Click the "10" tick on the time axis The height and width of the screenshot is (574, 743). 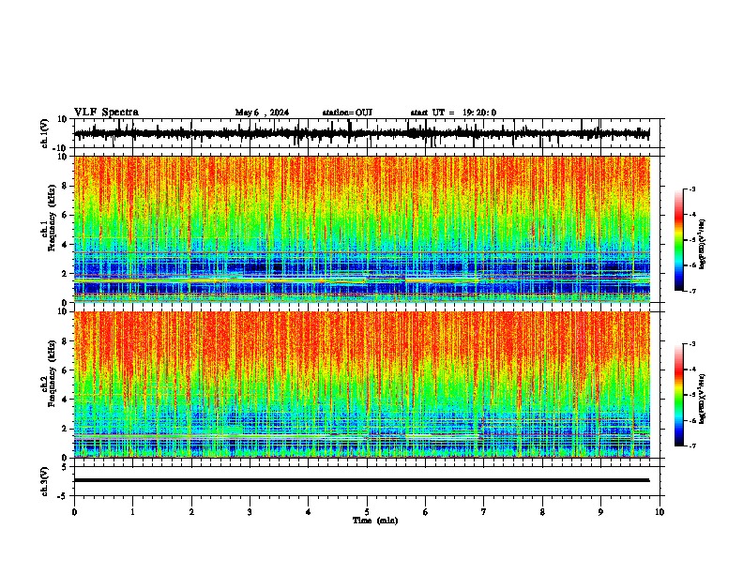[x=660, y=512]
